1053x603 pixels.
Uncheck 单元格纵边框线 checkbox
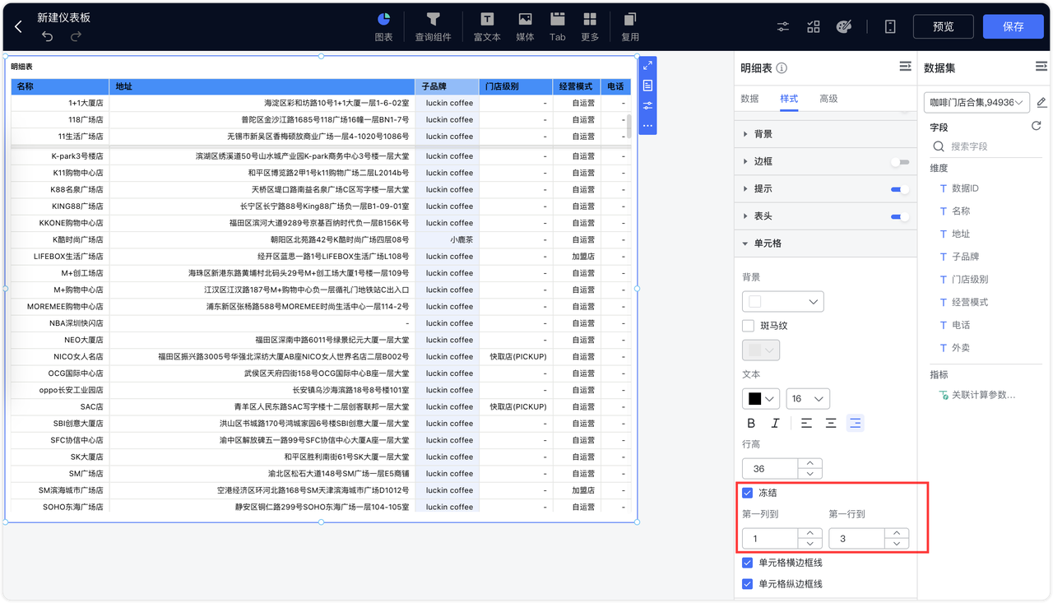(x=748, y=584)
